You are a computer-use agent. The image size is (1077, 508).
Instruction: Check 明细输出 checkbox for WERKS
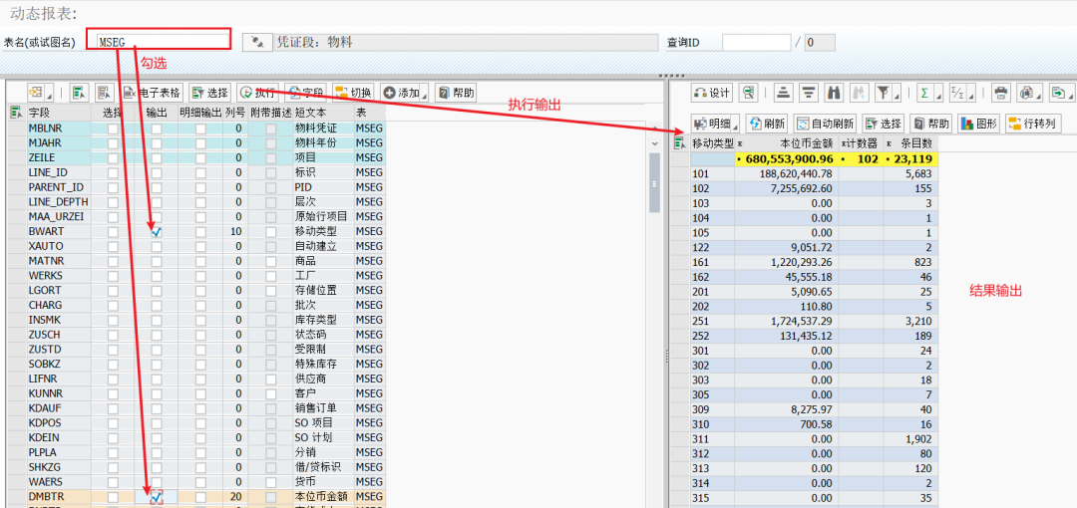(x=200, y=276)
